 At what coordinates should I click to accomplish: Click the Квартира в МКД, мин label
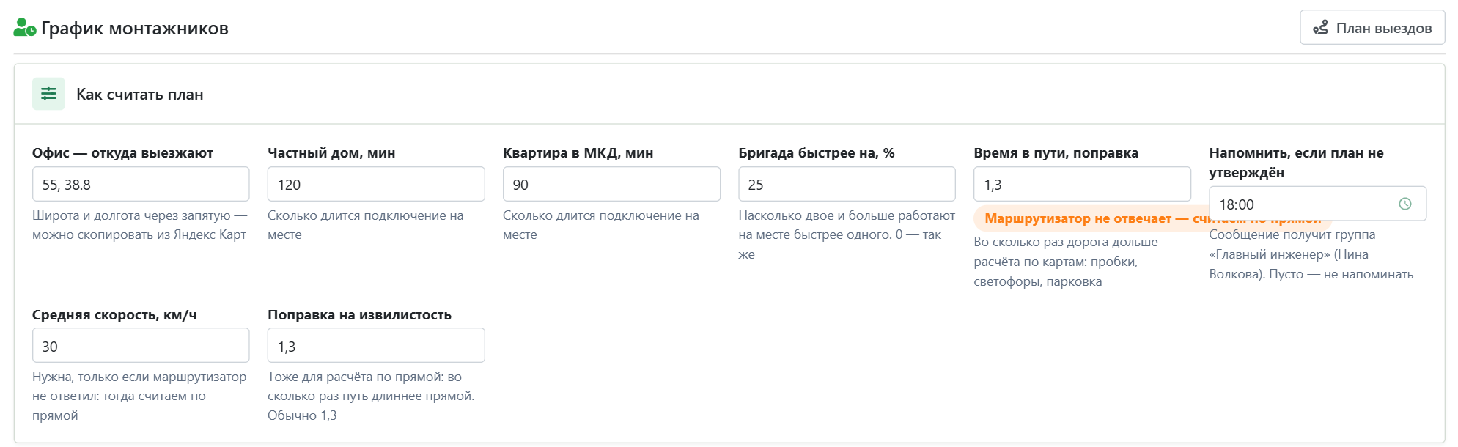coord(578,152)
